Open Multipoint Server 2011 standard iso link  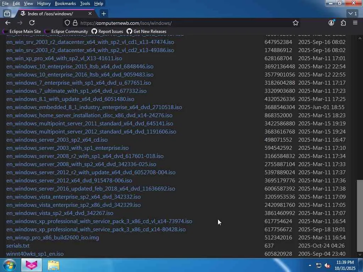[x=90, y=124]
